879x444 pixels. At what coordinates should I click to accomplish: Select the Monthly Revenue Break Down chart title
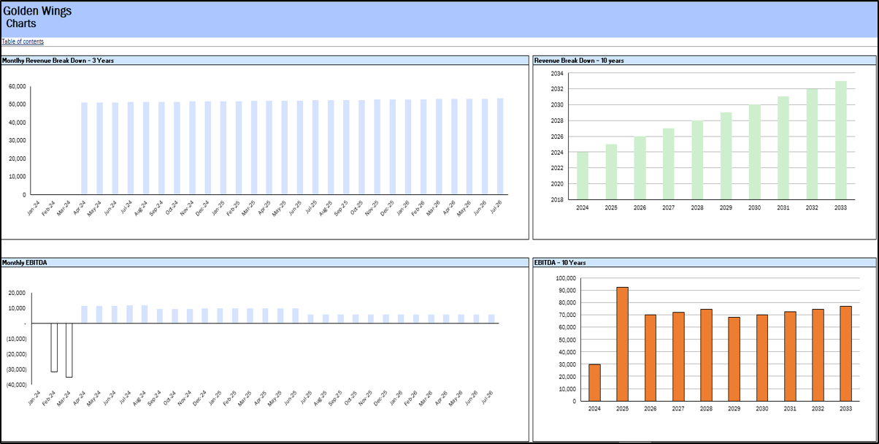(x=58, y=61)
